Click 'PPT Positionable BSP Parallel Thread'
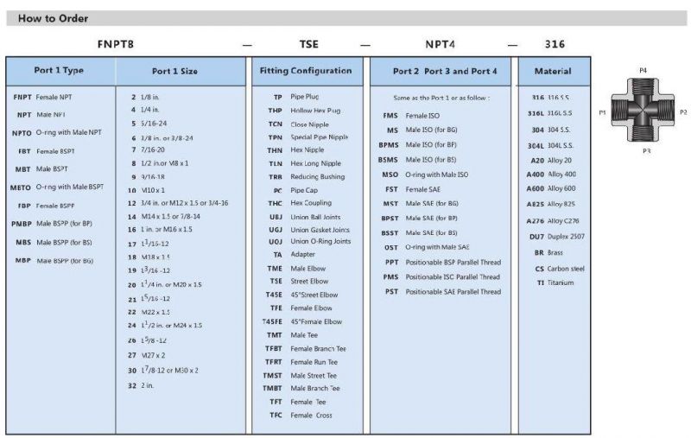691x438 pixels. tap(443, 263)
